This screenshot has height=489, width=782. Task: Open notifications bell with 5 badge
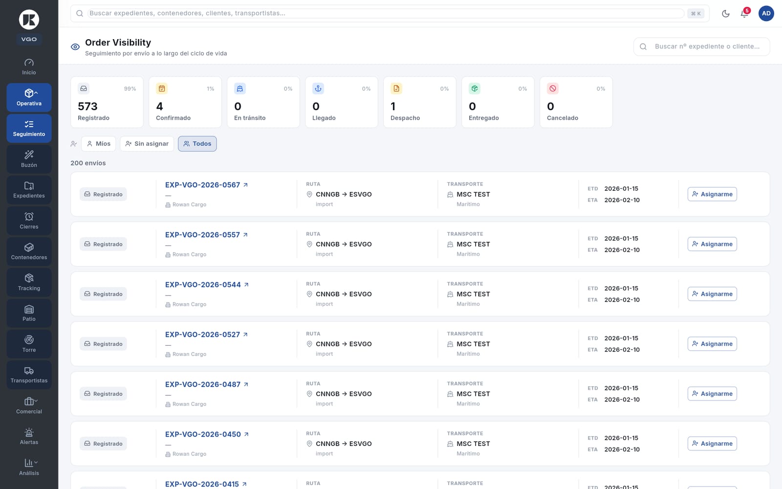[x=744, y=14]
